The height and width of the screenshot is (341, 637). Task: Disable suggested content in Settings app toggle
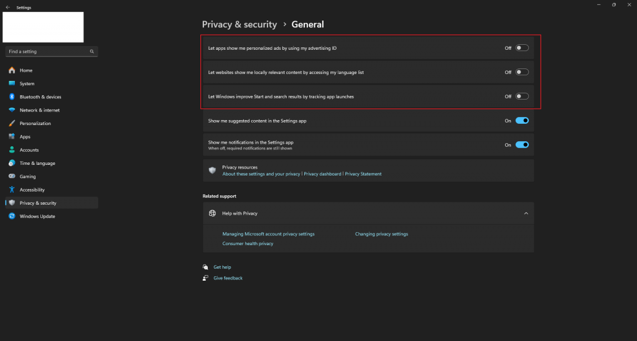coord(522,121)
